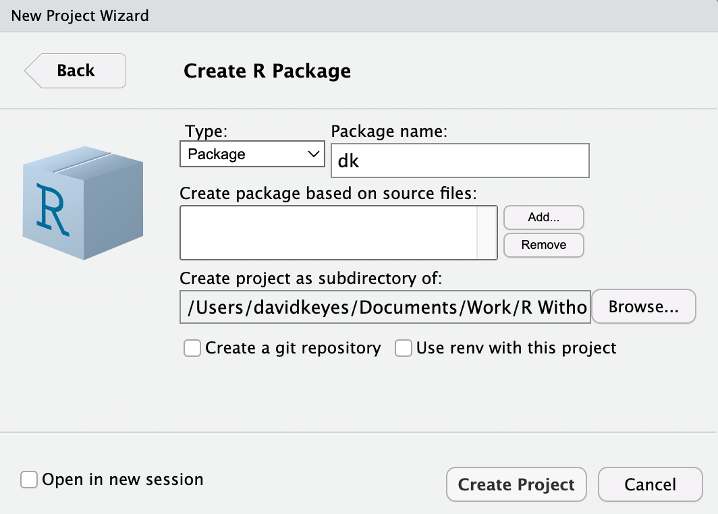Select the source files list box
The height and width of the screenshot is (514, 718).
coord(337,231)
